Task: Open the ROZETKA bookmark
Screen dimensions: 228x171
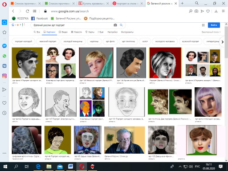Action: [20, 18]
